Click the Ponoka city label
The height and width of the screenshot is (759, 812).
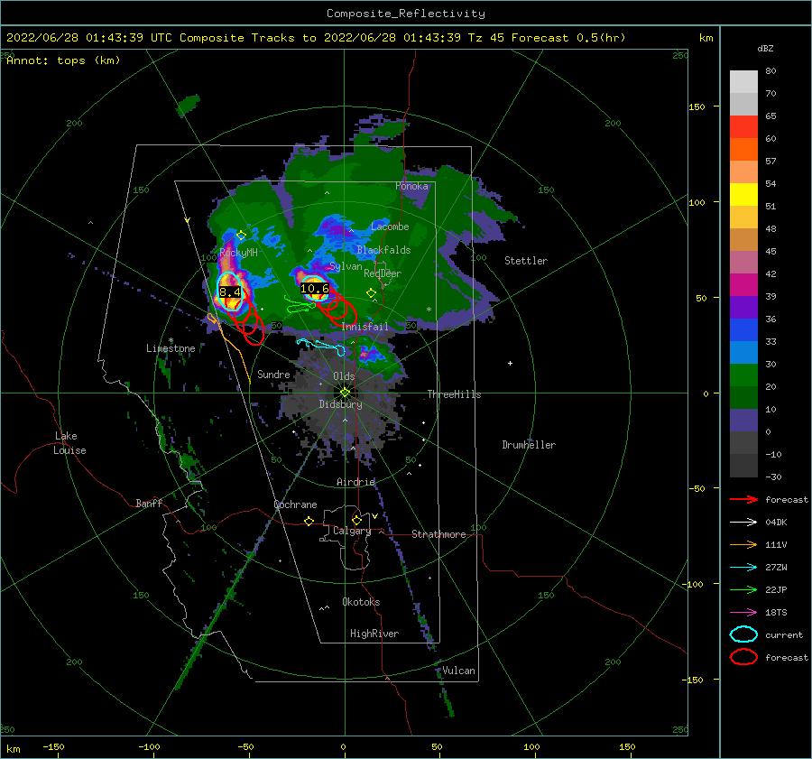pyautogui.click(x=411, y=186)
